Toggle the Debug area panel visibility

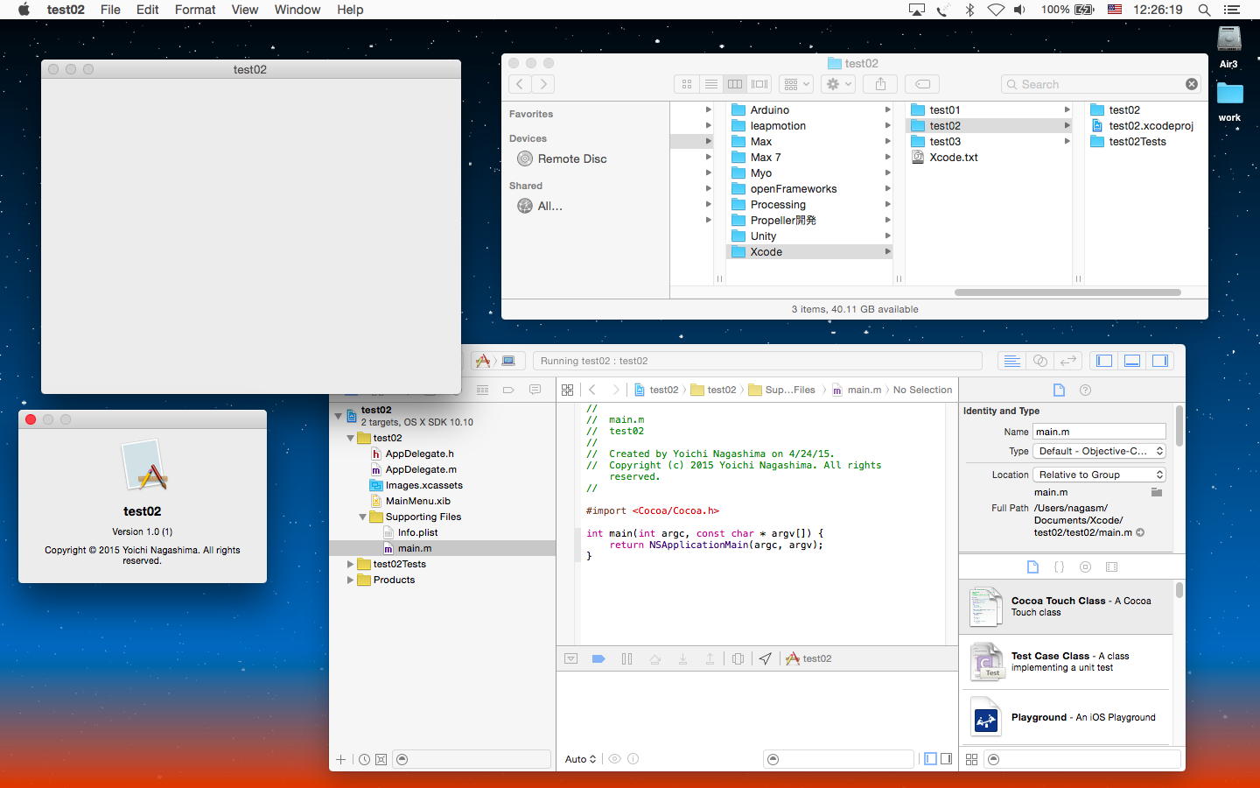click(x=1132, y=361)
